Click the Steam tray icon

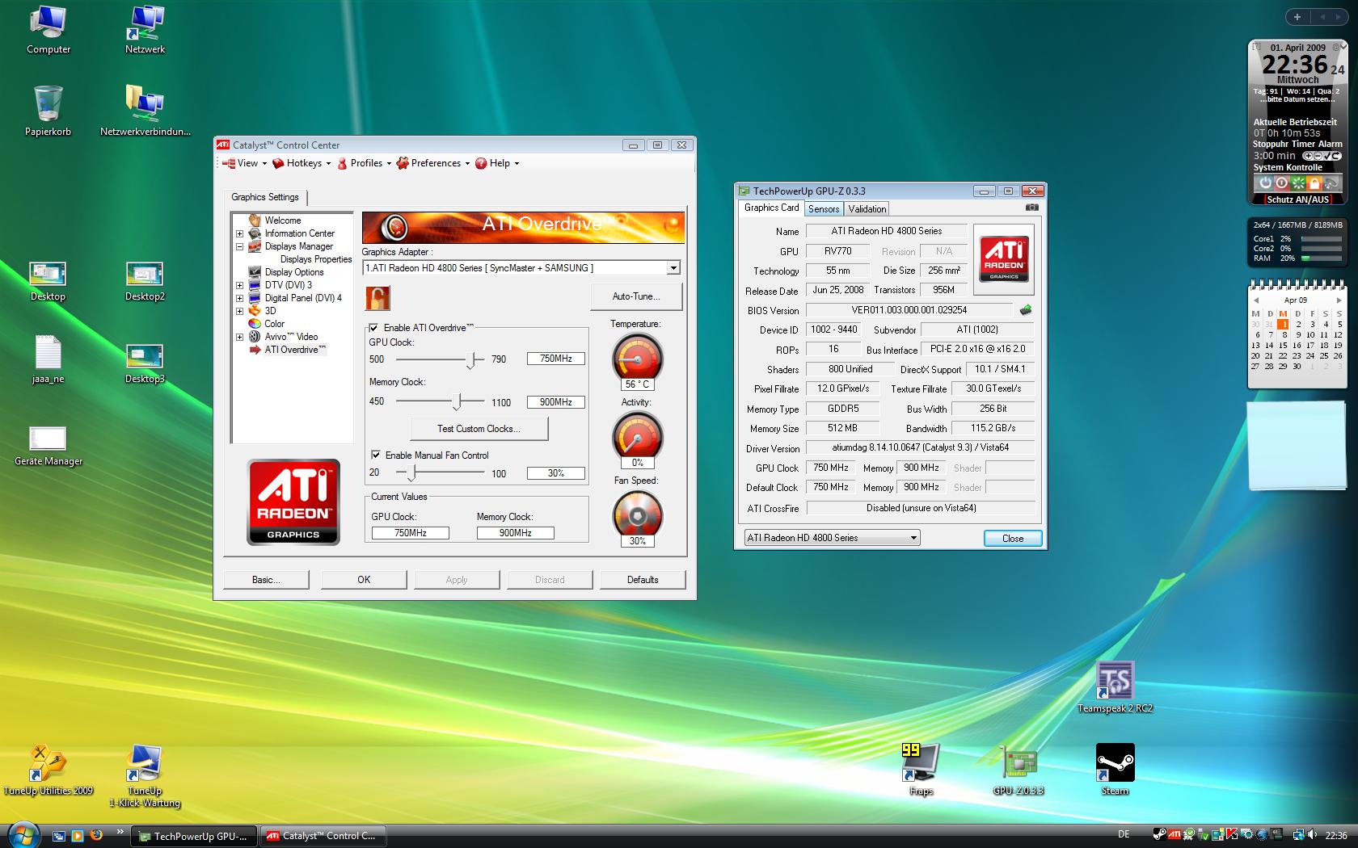1158,835
